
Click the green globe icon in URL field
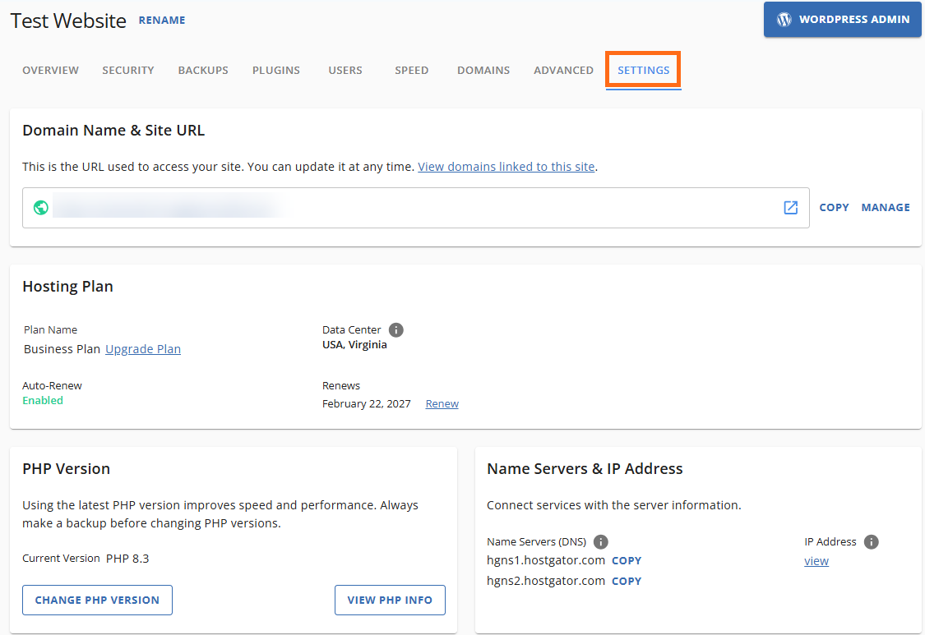coord(41,208)
